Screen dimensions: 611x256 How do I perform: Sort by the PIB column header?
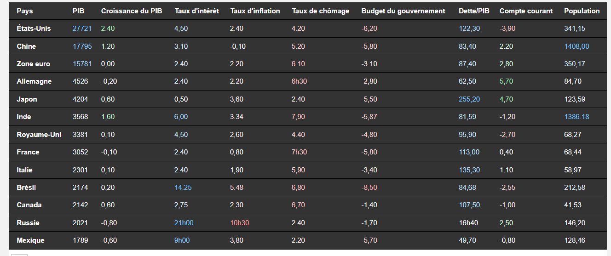(78, 11)
